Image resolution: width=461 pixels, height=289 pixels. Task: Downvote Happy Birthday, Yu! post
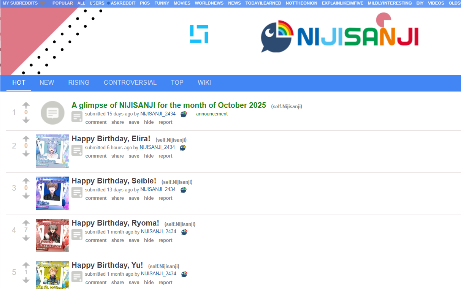(26, 280)
